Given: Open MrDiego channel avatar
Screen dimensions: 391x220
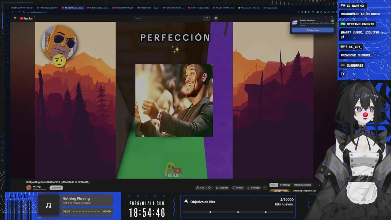Looking at the screenshot, I should pyautogui.click(x=29, y=188).
